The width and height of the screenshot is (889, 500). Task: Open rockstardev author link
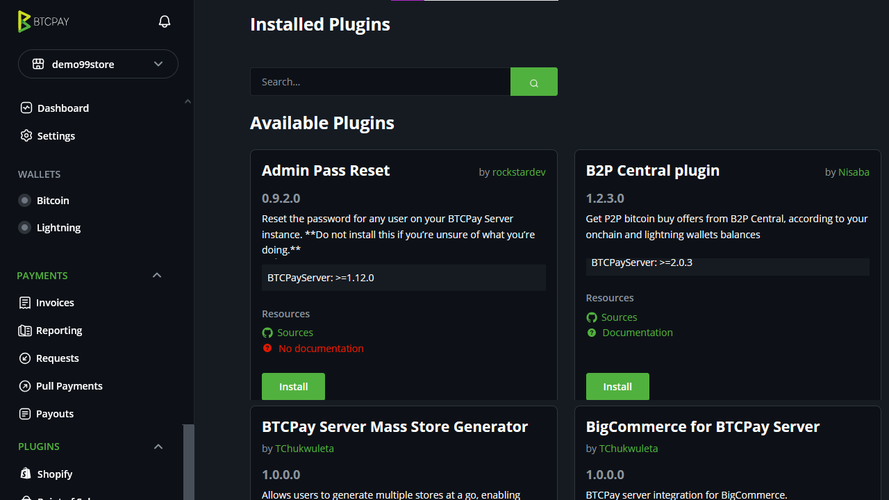click(519, 172)
